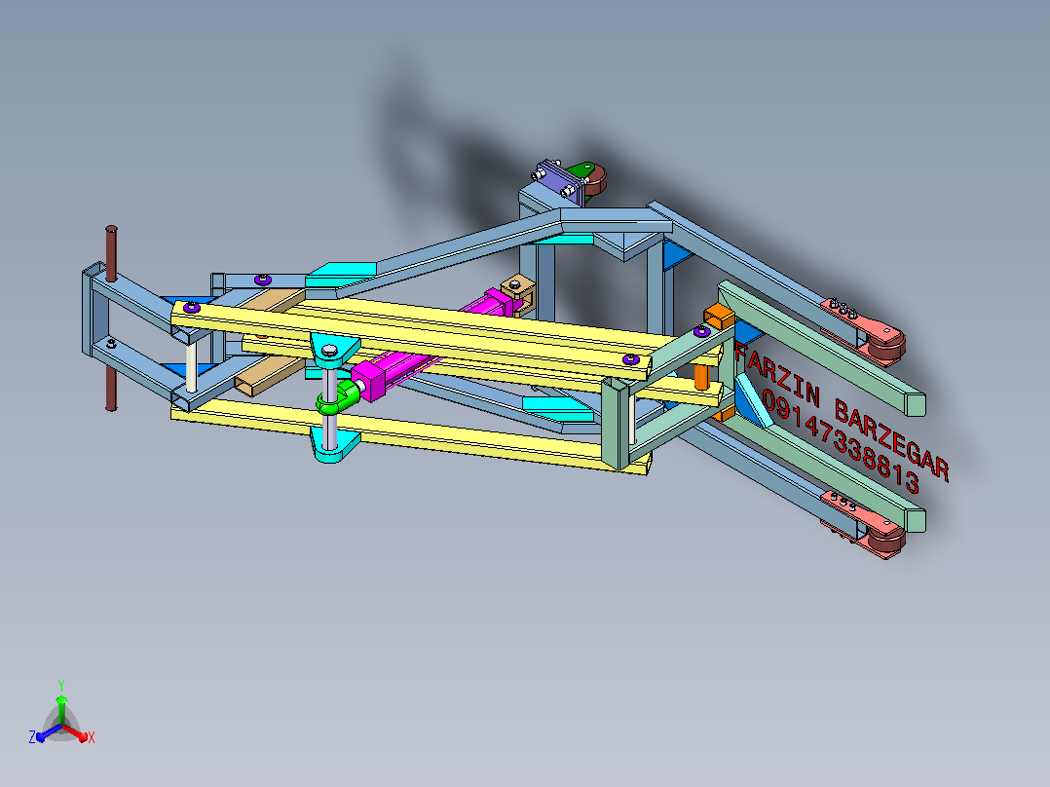Click the red FARZIN BARZEGAR text
This screenshot has height=787, width=1050.
coord(843,411)
